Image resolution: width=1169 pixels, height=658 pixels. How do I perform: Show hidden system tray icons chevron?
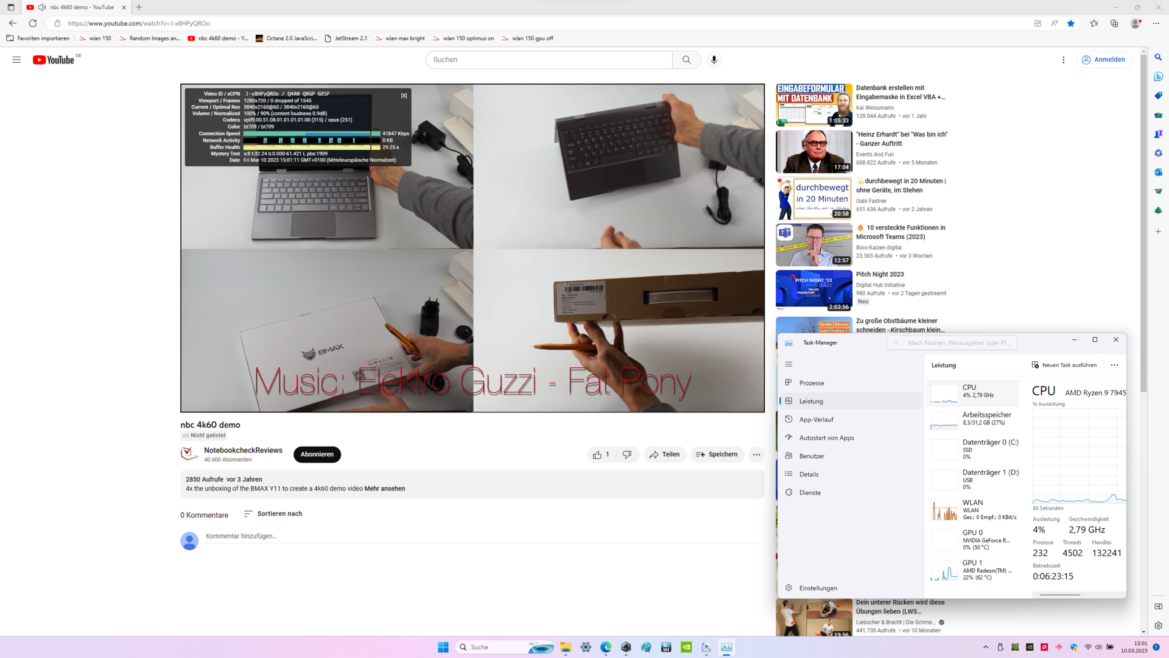986,647
